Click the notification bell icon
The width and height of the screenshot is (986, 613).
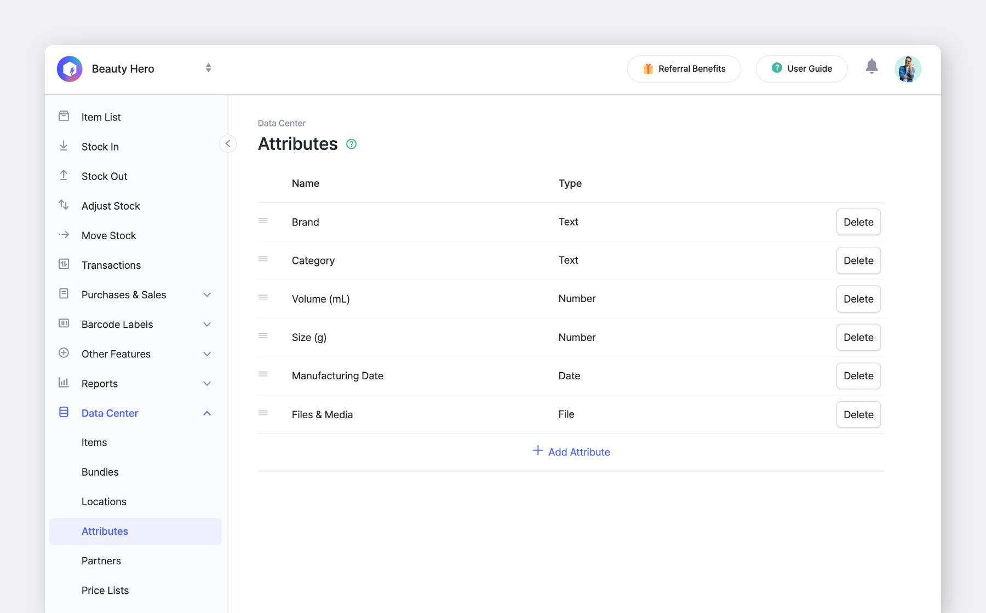(872, 67)
